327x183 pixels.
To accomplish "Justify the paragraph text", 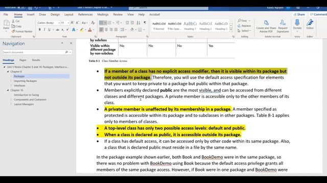I will point(116,29).
